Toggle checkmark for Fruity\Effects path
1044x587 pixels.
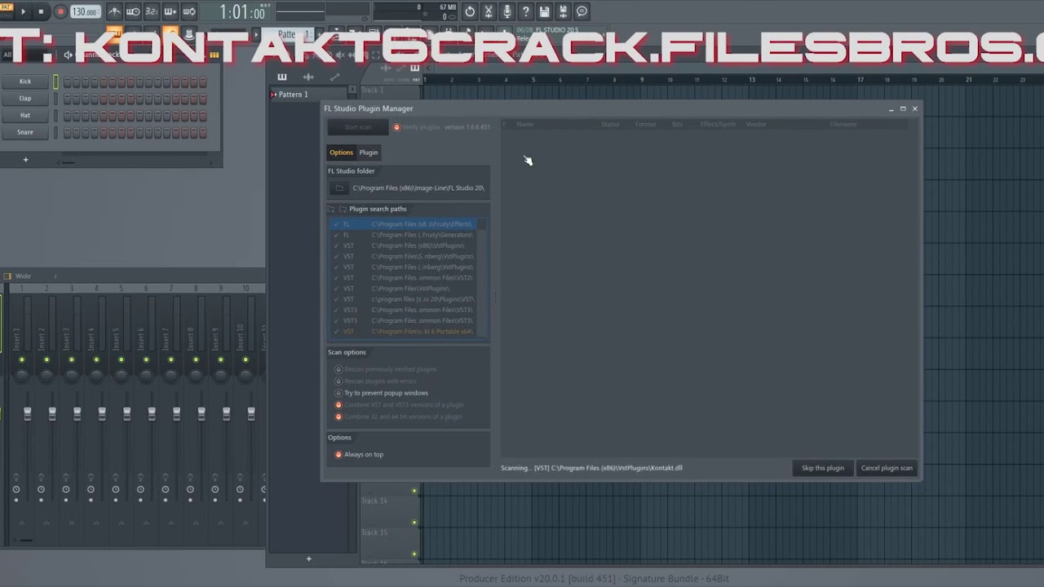336,224
